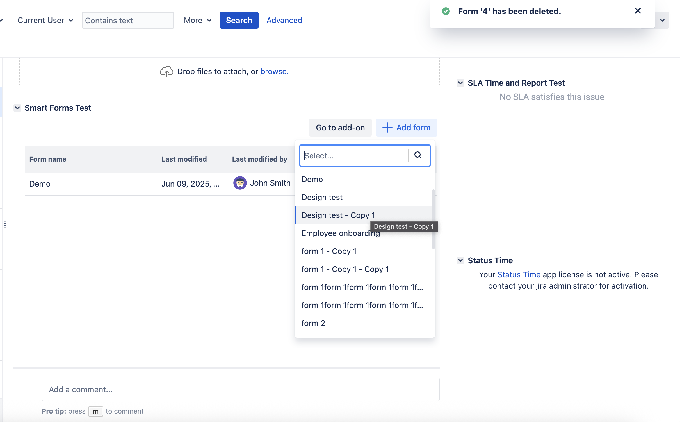
Task: Click the Go to add-on button
Action: (340, 128)
